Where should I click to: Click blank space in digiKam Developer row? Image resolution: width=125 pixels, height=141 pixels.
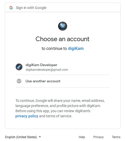point(89,67)
